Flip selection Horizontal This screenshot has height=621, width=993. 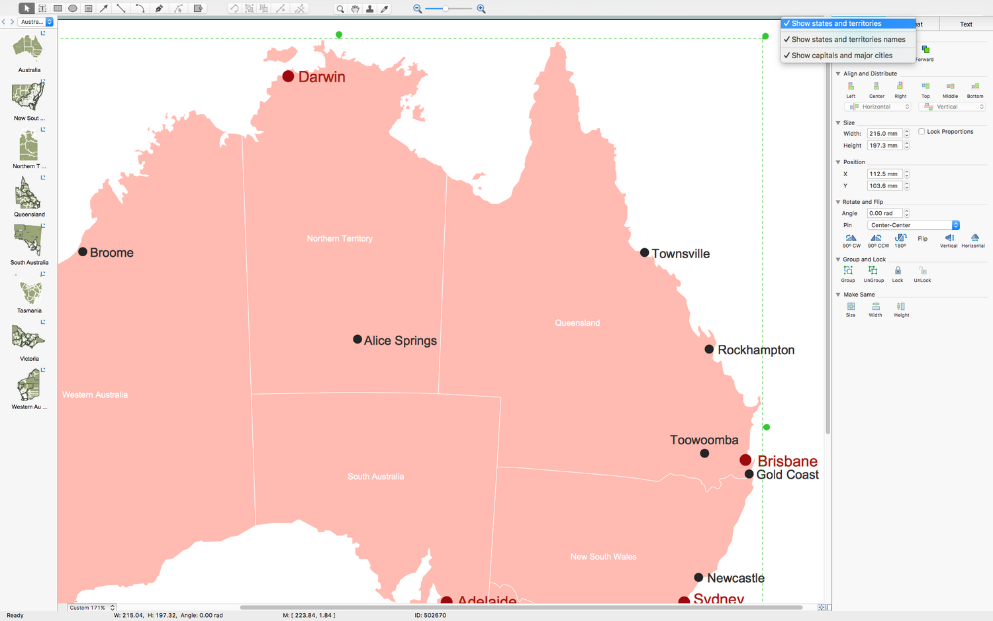click(973, 240)
